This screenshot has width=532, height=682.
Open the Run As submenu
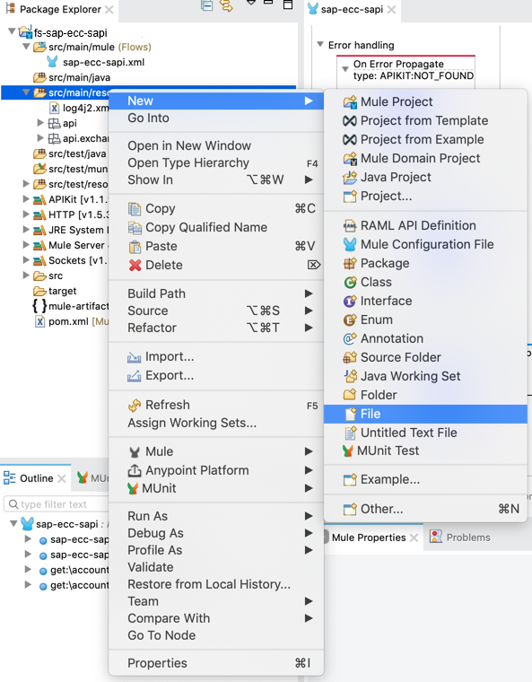[x=215, y=516]
